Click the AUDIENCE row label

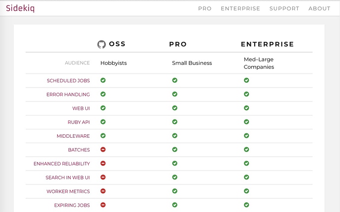[x=77, y=63]
